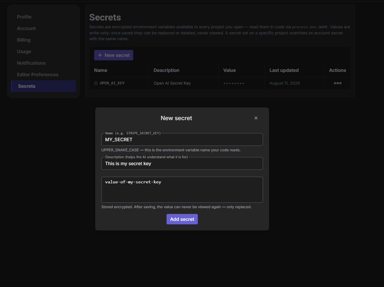Click the process.env.NAME code text

coord(310,27)
